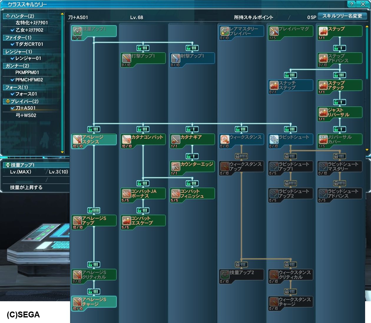The height and width of the screenshot is (323, 371).
Task: Click the 技量アップ1 skill icon
Action: pyautogui.click(x=77, y=31)
